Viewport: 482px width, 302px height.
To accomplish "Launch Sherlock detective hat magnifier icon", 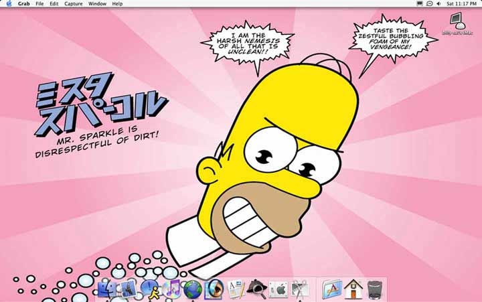I will [257, 289].
